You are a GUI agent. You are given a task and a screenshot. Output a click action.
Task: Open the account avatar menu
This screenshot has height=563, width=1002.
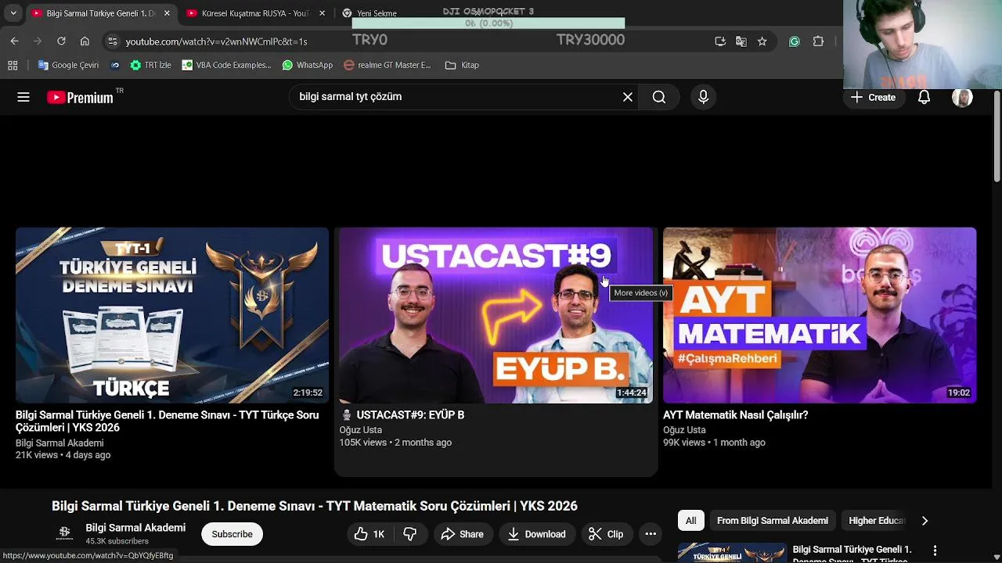tap(962, 97)
